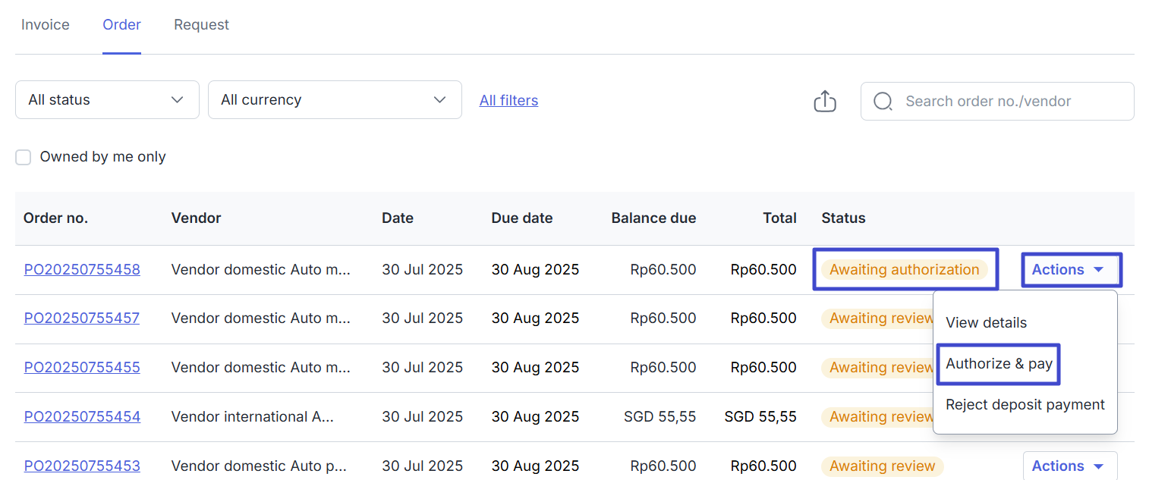
Task: Toggle the Owned by me only checkbox
Action: pos(24,157)
